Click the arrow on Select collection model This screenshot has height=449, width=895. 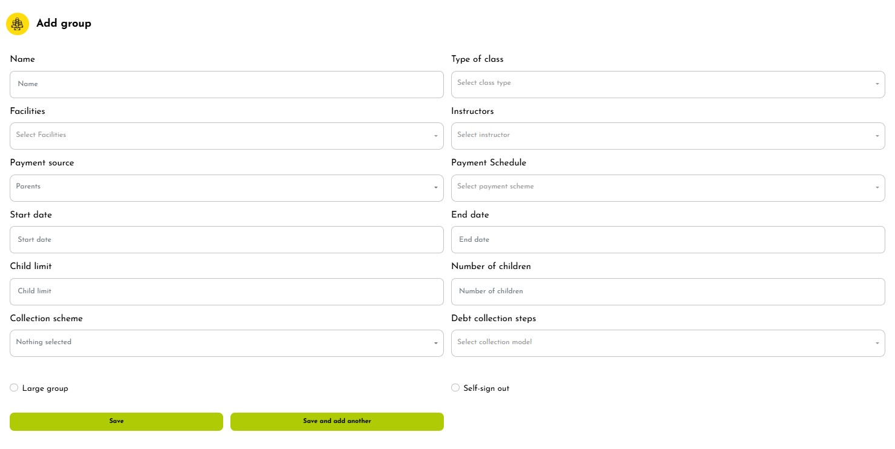point(877,343)
